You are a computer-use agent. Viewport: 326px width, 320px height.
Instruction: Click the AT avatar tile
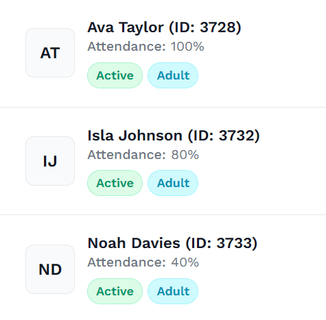[x=50, y=53]
